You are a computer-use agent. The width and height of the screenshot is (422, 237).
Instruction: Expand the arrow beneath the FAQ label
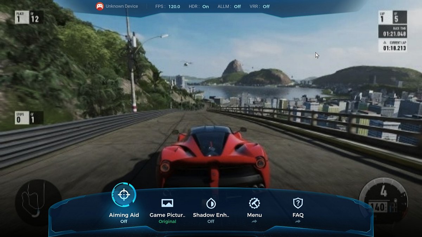[298, 222]
